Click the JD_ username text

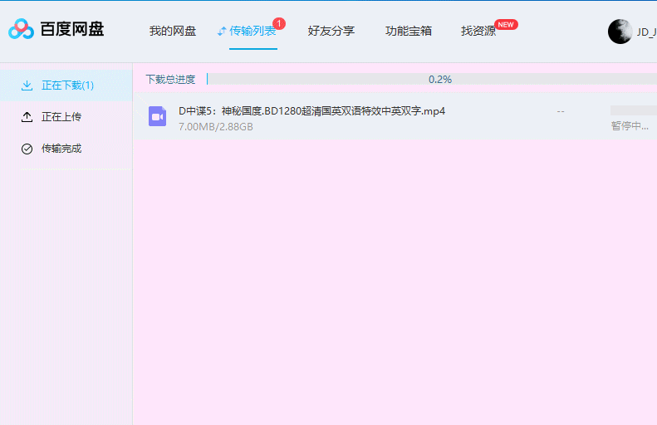(x=646, y=32)
